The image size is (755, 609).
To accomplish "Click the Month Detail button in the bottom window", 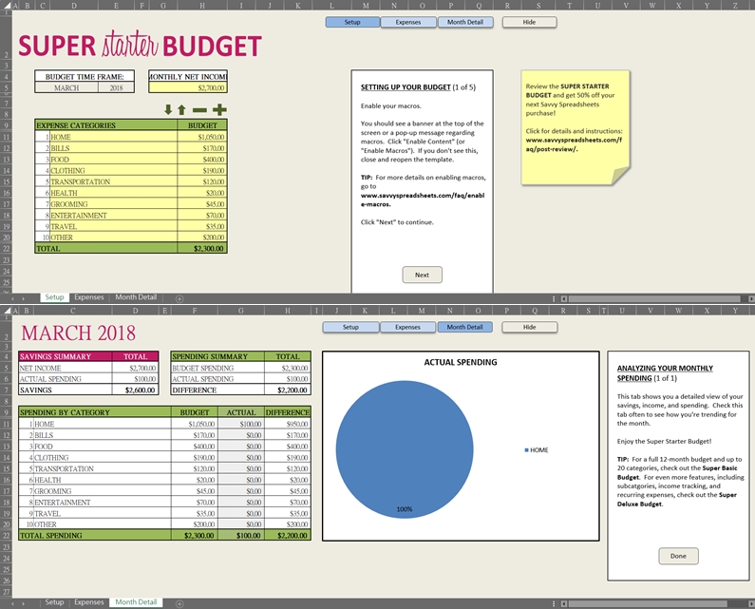I will [464, 327].
